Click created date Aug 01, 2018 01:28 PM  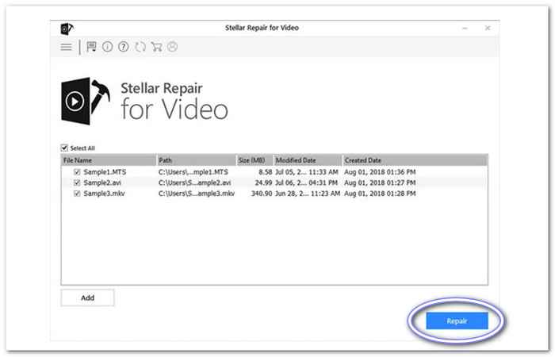pos(380,194)
